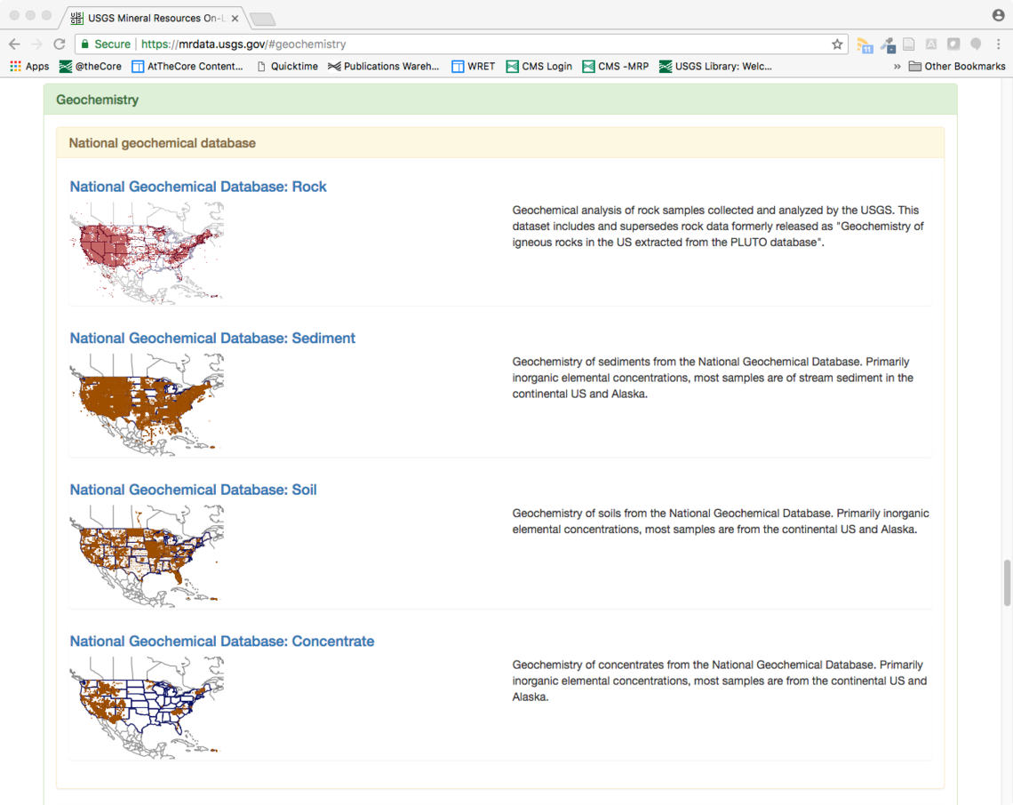1013x805 pixels.
Task: Click the page vertical scrollbar thumb
Action: 1007,583
